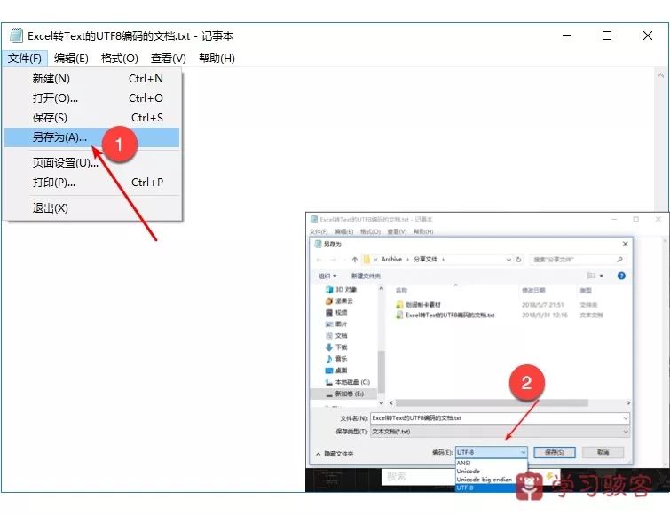
Task: Close the 另存为 dialog
Action: click(x=625, y=244)
